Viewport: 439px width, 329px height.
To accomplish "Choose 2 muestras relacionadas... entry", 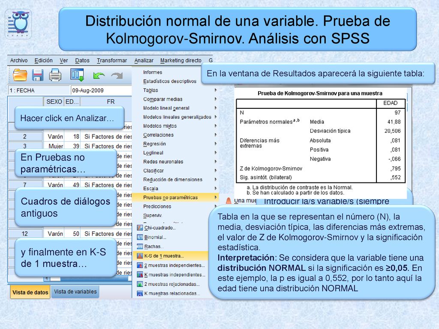I will tap(172, 284).
